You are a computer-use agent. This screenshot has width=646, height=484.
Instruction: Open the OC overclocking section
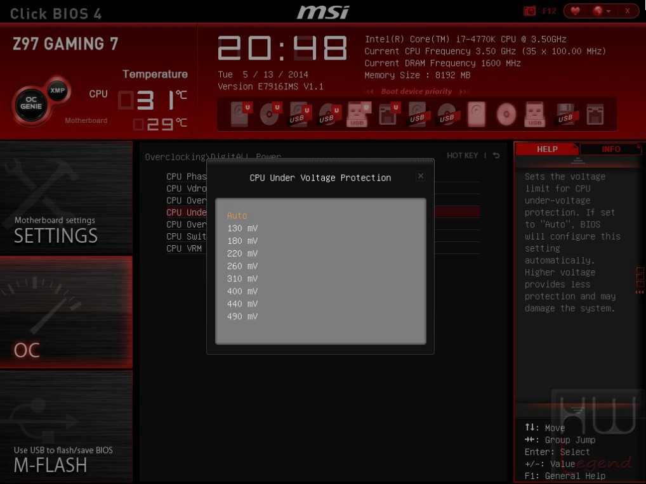click(66, 312)
